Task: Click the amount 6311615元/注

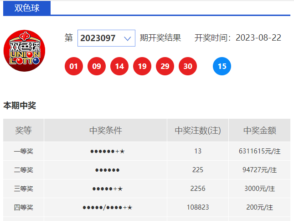Action: click(x=260, y=151)
